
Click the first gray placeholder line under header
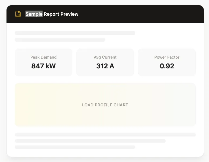point(75,33)
